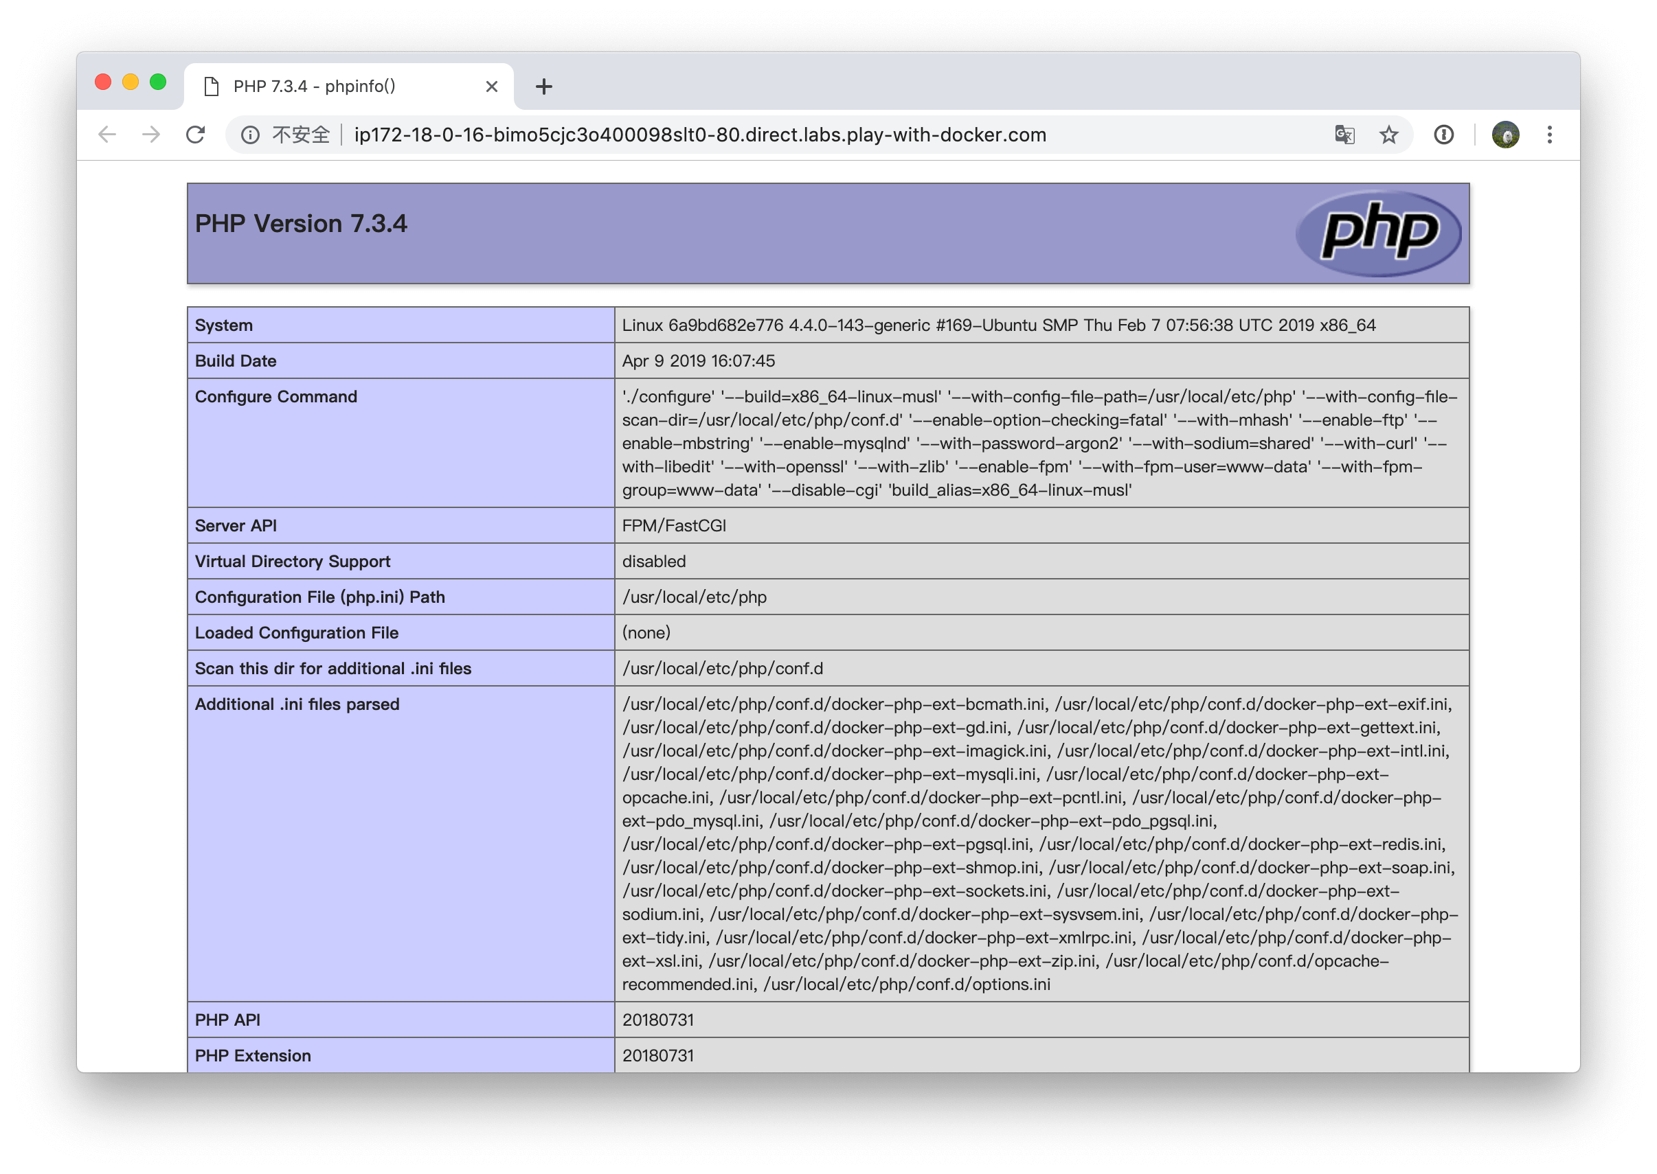The image size is (1657, 1174).
Task: Click the PHP API value 20180731
Action: 657,1020
